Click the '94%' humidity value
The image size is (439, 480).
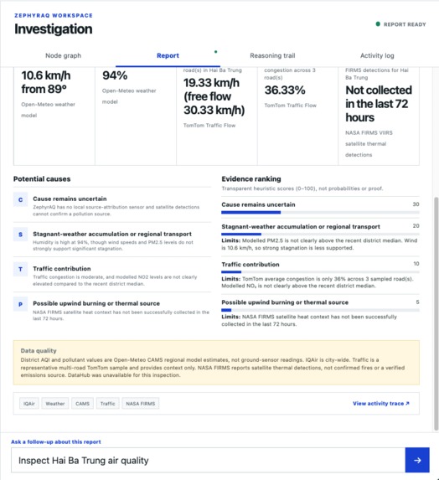[115, 75]
